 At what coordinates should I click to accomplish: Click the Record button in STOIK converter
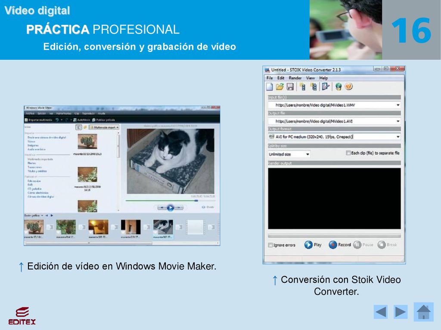(x=340, y=244)
